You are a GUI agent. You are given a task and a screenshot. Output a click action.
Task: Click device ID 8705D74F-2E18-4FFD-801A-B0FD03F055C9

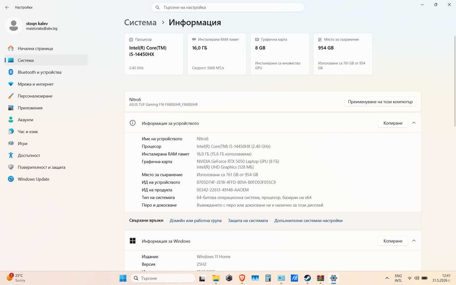(236, 182)
